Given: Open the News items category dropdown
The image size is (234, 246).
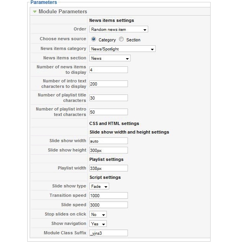Looking at the screenshot, I should tap(122, 49).
